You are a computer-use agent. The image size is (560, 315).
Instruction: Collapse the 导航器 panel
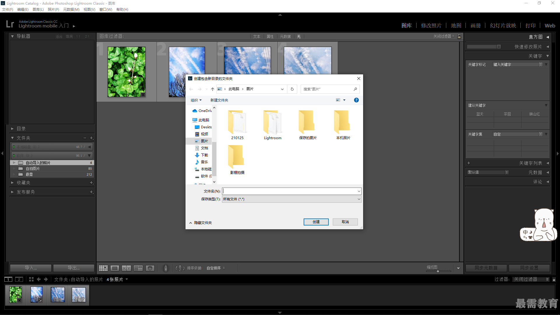(x=13, y=36)
